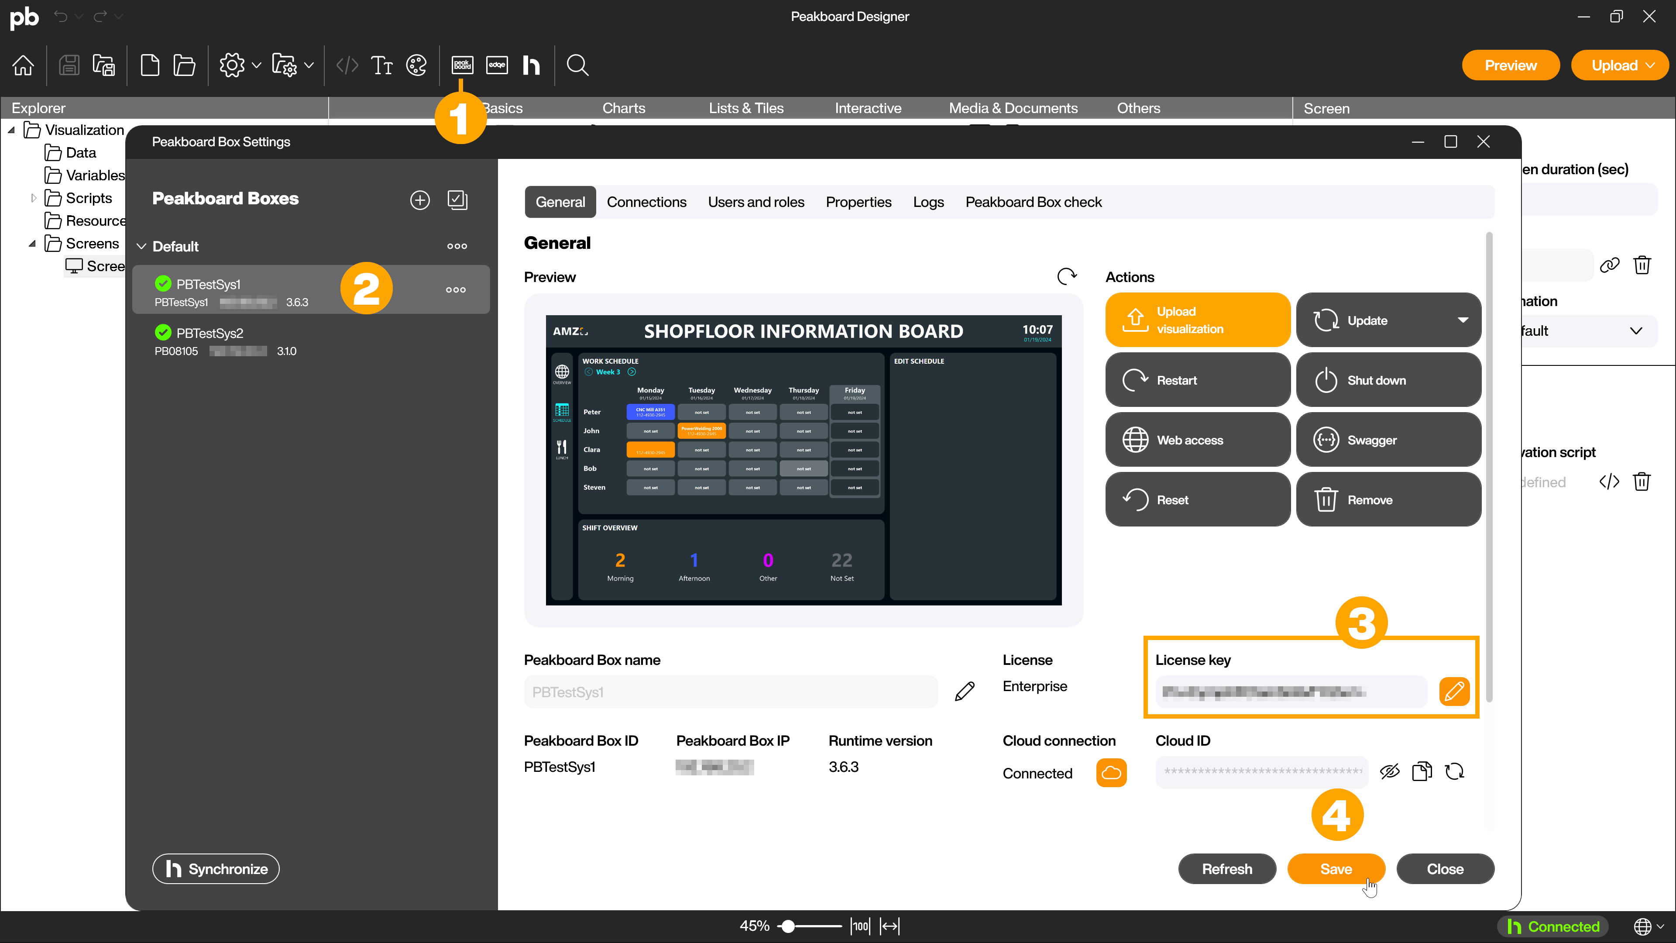Click the Save button
This screenshot has width=1676, height=943.
[1335, 868]
